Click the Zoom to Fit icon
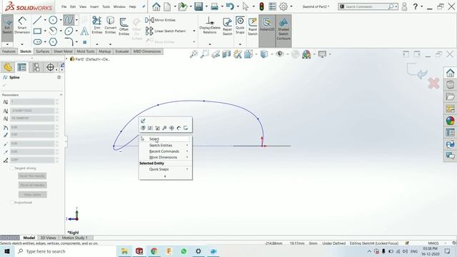The height and width of the screenshot is (257, 457). pos(194,54)
